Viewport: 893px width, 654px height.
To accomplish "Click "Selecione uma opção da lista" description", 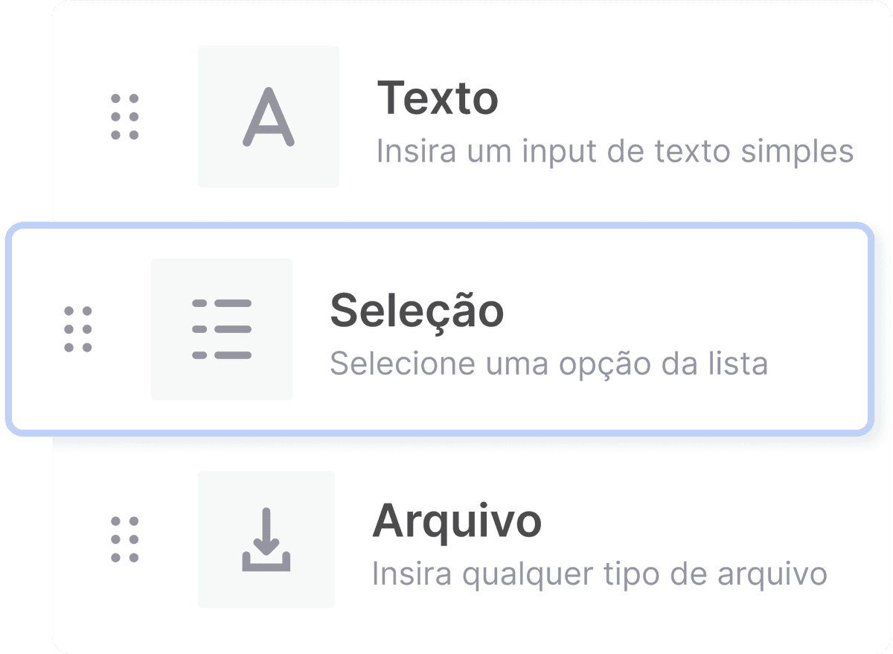I will (x=548, y=364).
